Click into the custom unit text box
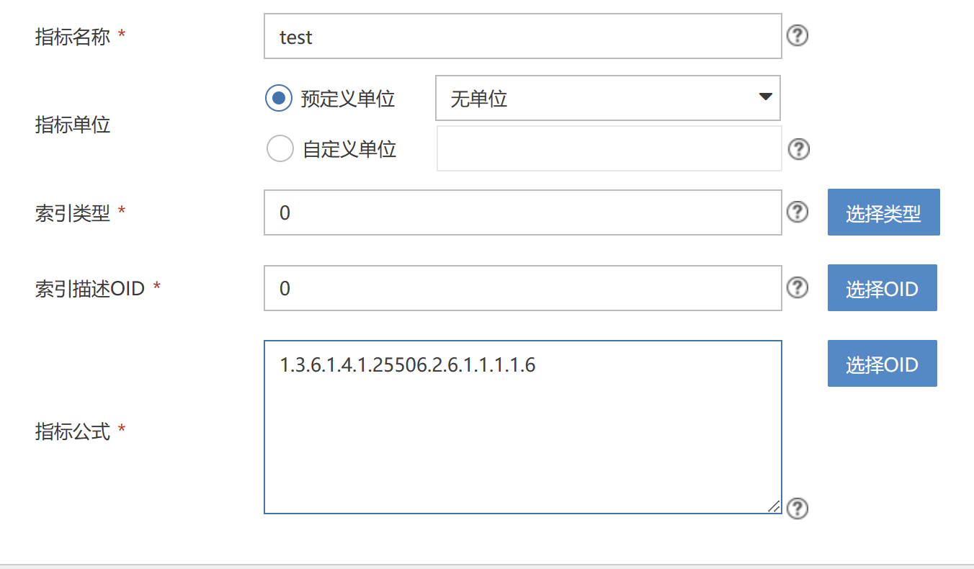This screenshot has height=569, width=974. point(609,149)
